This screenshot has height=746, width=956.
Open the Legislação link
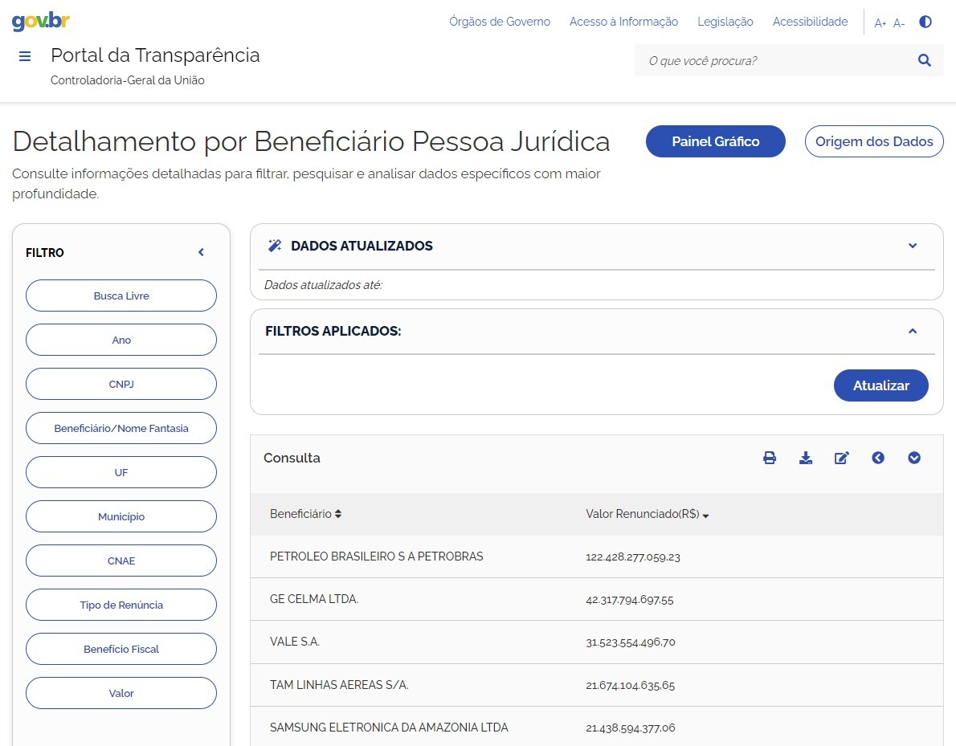tap(725, 22)
